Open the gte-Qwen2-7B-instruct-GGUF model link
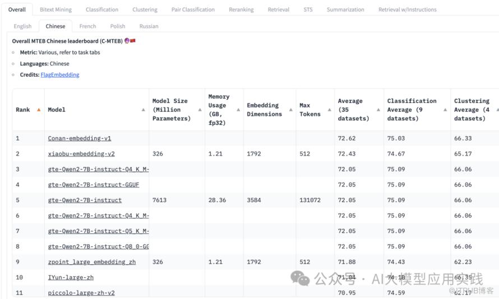The image size is (499, 299). point(86,185)
